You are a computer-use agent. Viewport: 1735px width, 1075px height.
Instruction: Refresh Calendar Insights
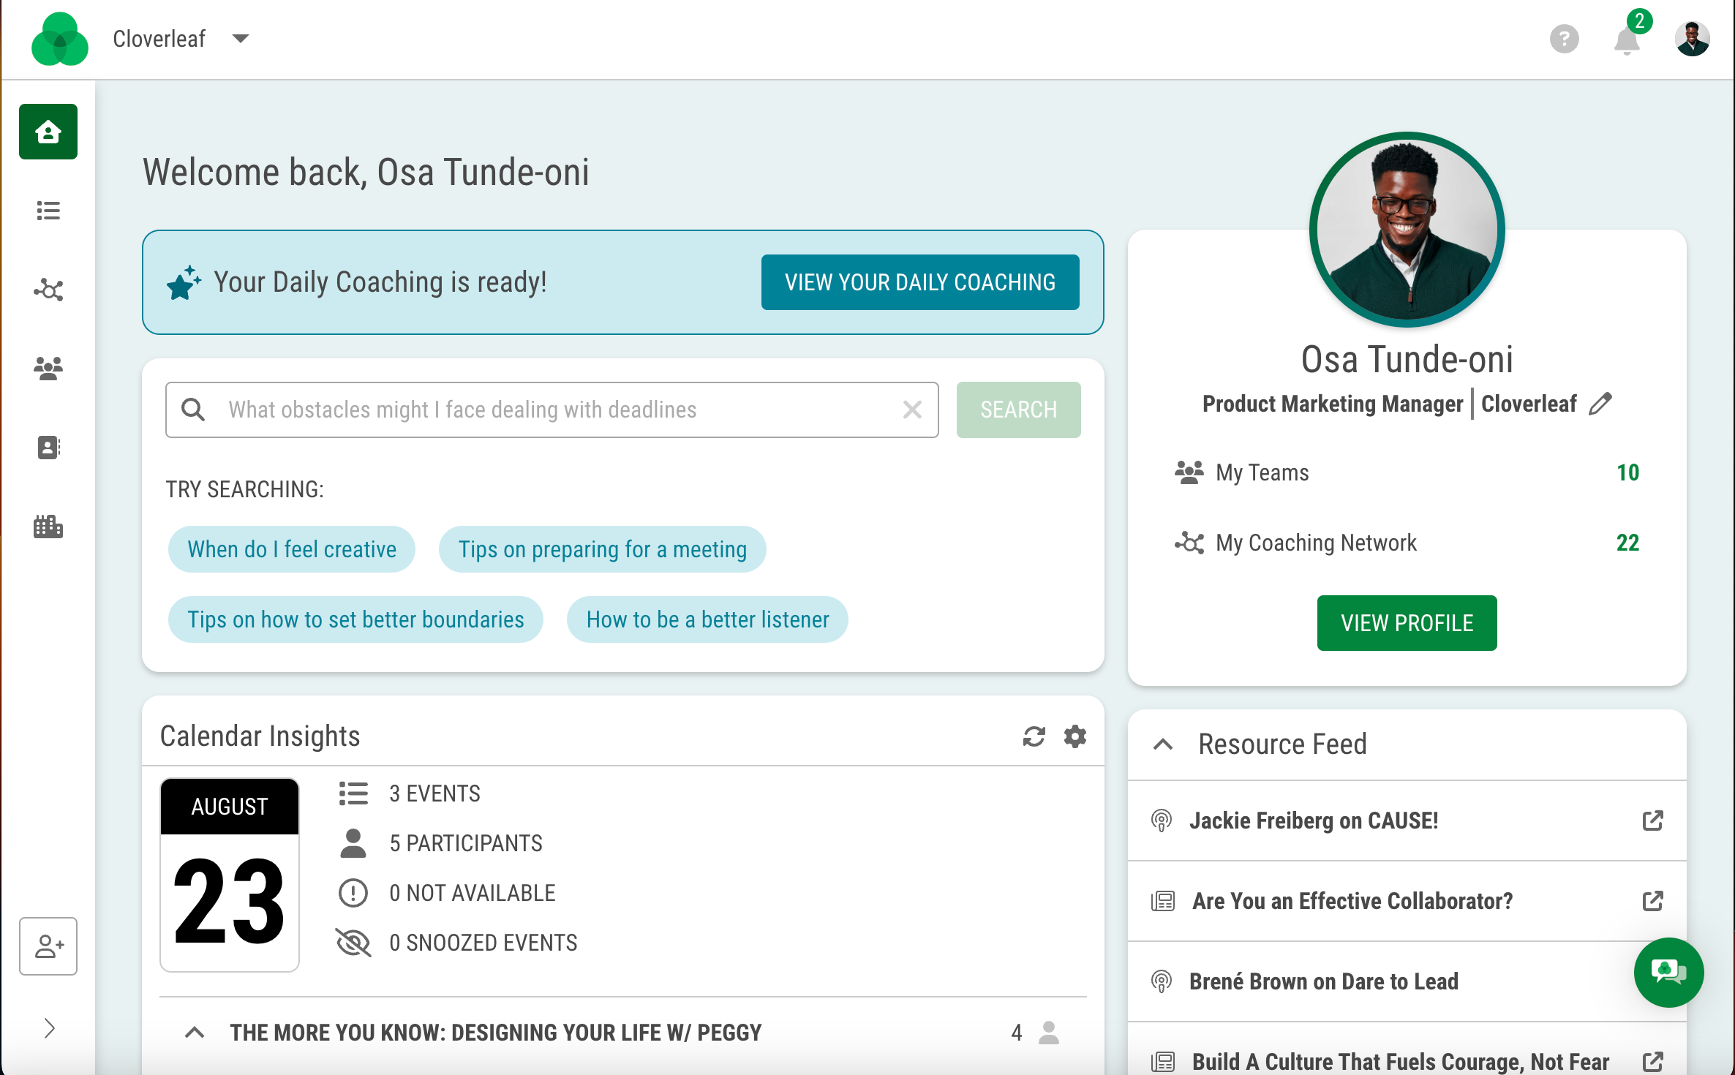point(1034,736)
